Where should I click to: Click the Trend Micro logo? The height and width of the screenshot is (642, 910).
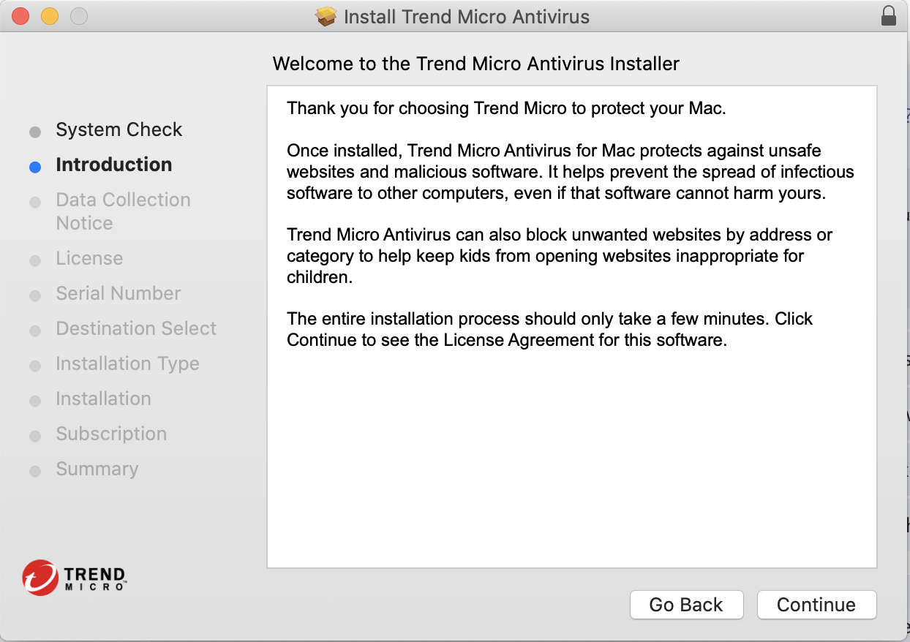[75, 578]
